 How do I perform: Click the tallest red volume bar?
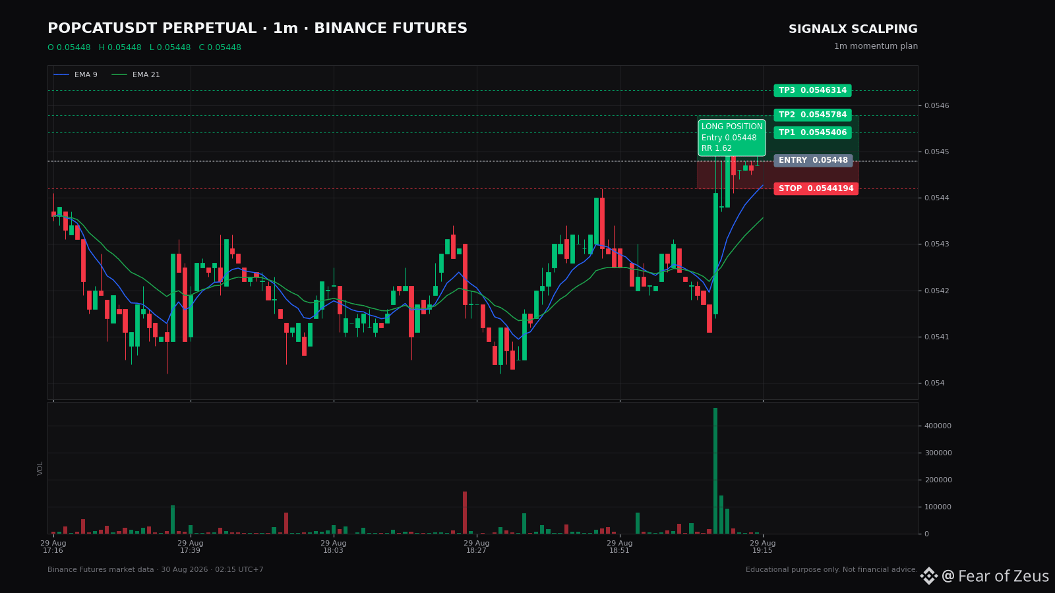pos(465,513)
